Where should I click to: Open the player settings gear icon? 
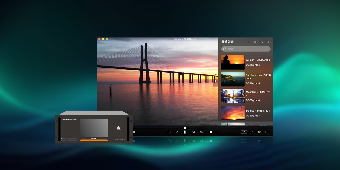coord(253,132)
